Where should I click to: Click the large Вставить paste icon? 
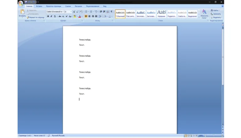(x=22, y=12)
